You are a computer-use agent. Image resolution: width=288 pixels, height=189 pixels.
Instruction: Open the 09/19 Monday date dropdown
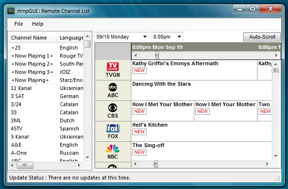122,37
